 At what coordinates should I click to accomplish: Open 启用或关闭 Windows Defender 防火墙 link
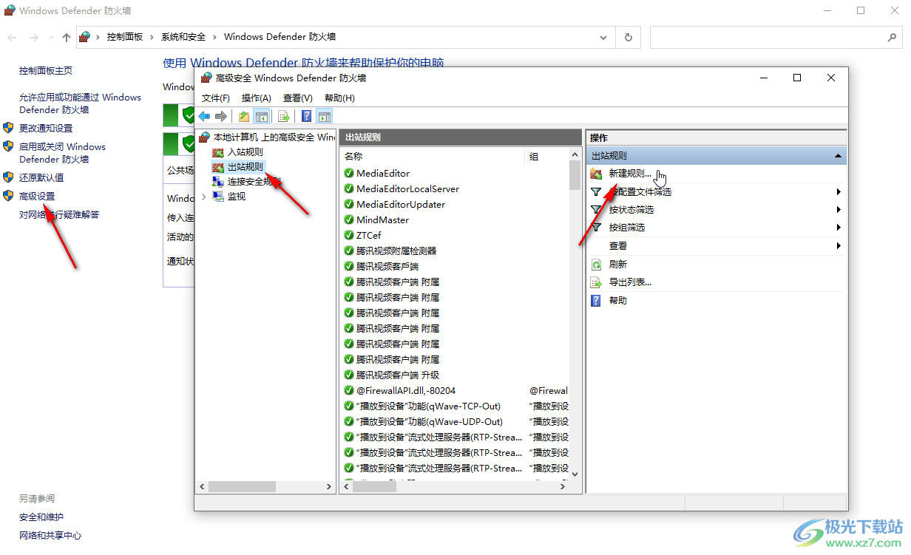point(62,153)
